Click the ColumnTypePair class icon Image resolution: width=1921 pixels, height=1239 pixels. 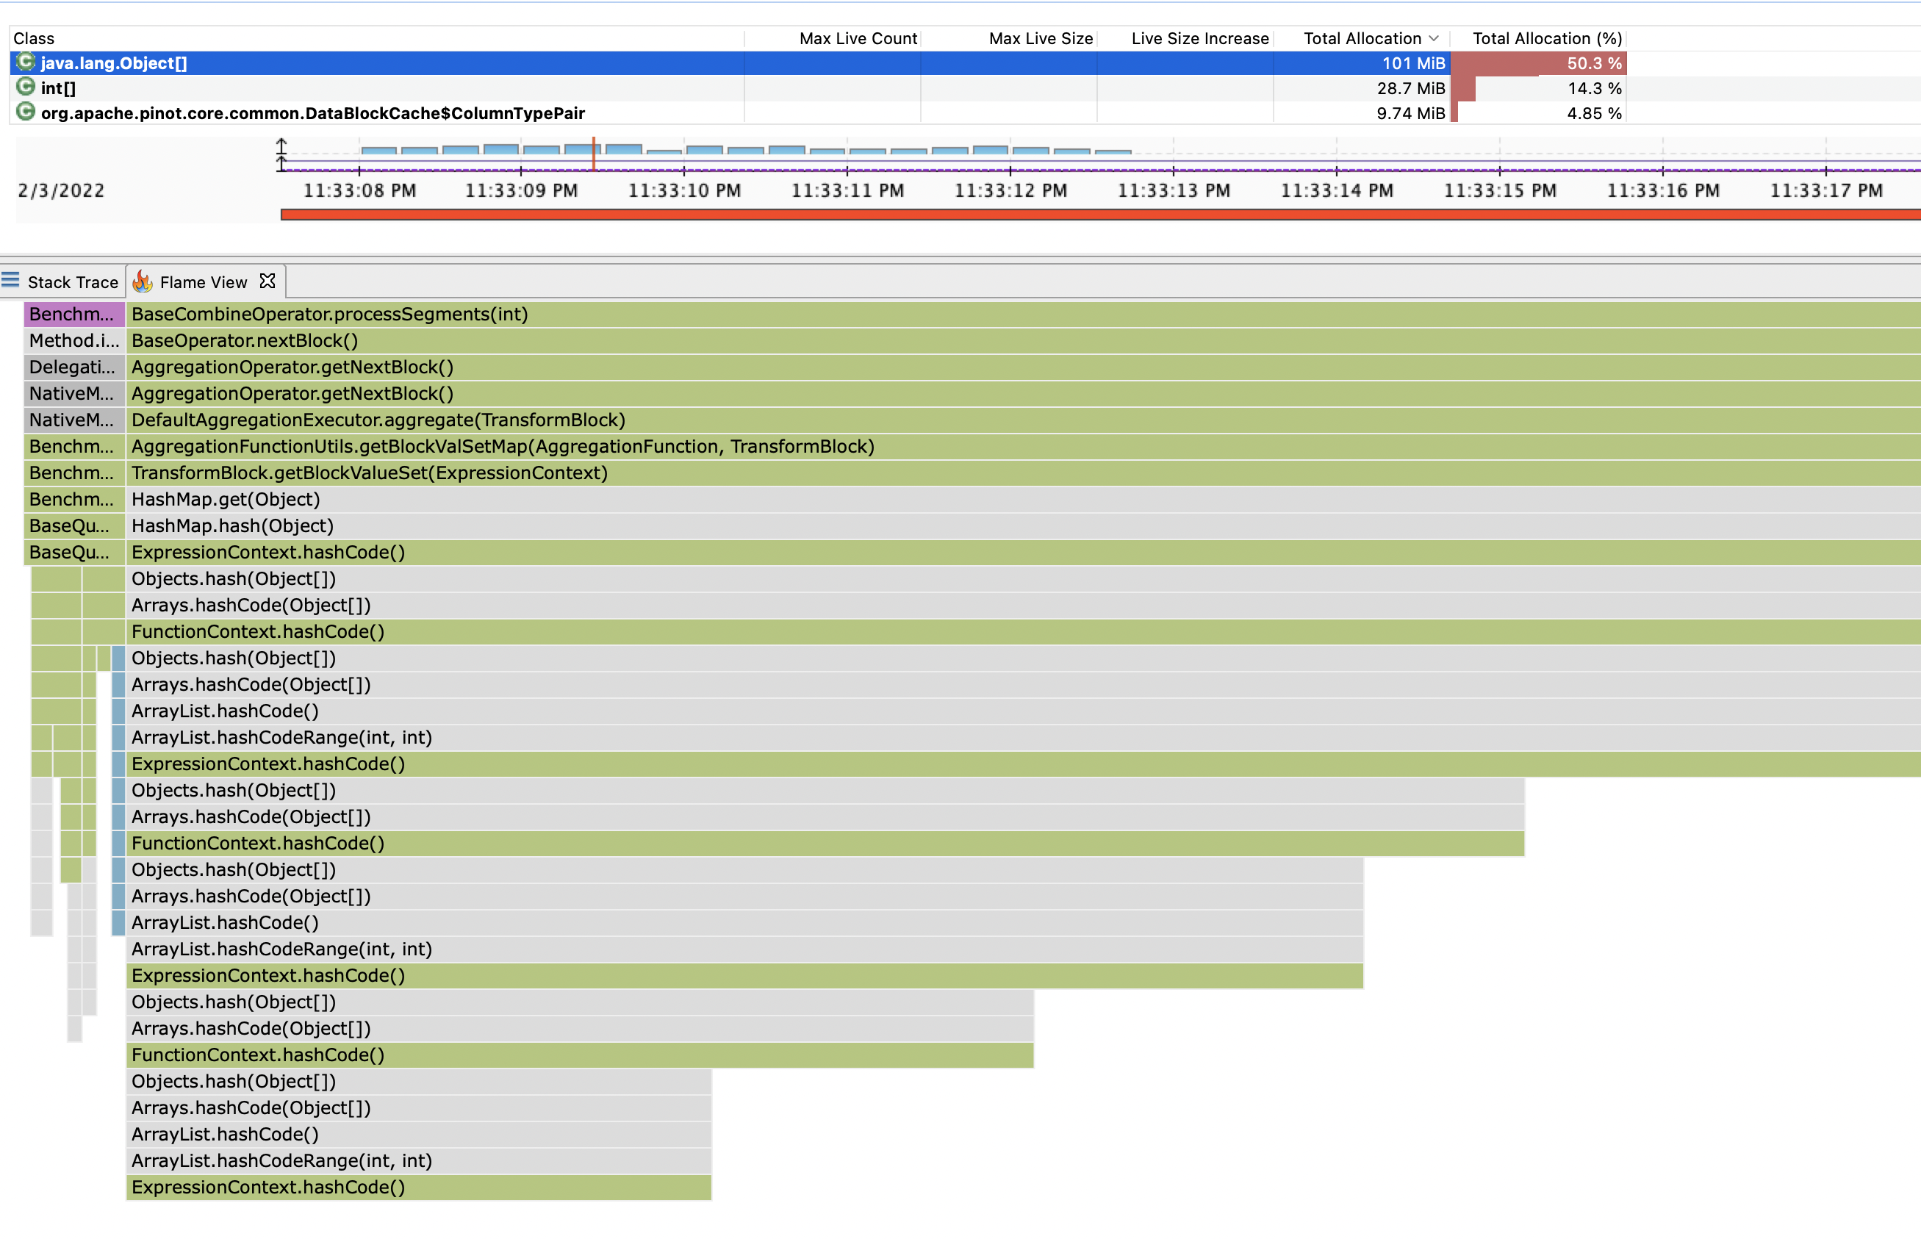tap(26, 112)
